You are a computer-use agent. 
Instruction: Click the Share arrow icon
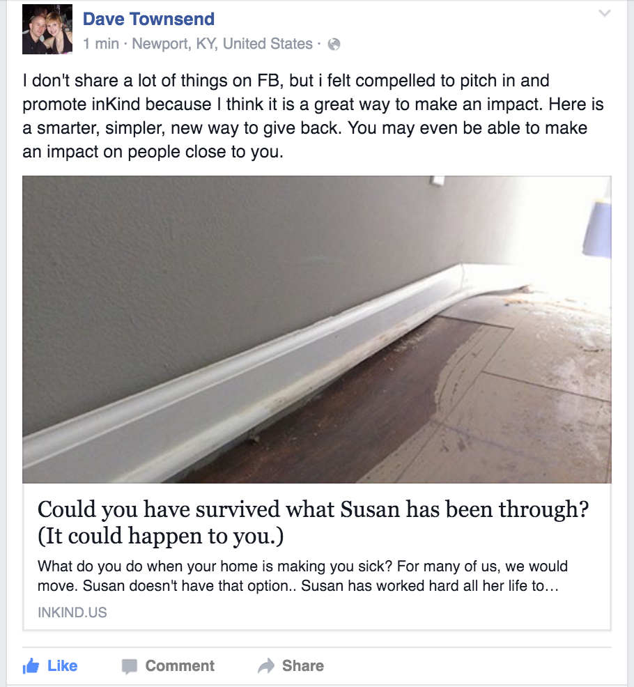point(266,666)
